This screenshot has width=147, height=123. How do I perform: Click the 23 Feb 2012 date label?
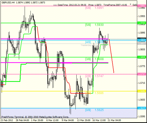7,120
